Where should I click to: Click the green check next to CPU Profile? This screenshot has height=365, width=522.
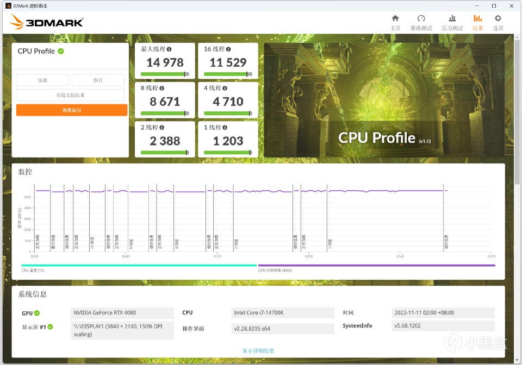(x=61, y=51)
